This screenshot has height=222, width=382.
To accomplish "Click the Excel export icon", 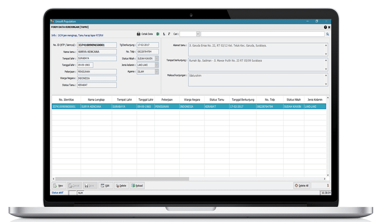I will tap(158, 34).
